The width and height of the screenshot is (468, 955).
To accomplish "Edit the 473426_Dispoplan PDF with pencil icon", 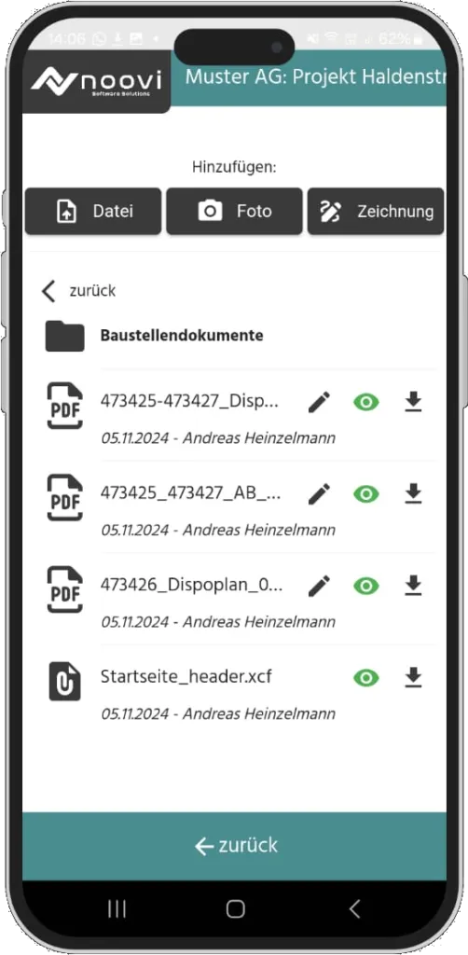I will pyautogui.click(x=319, y=586).
